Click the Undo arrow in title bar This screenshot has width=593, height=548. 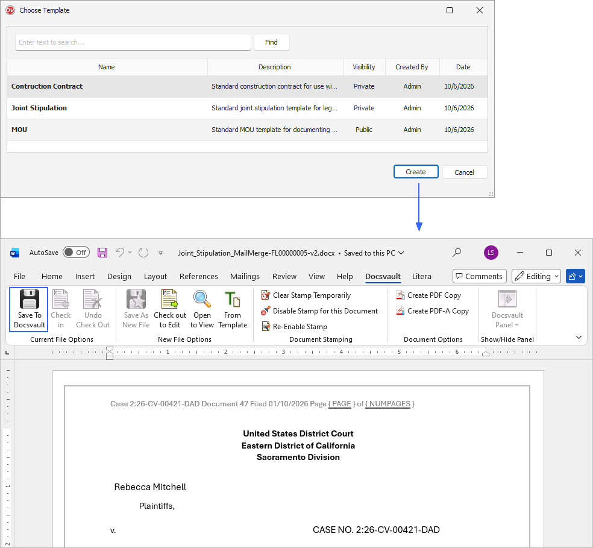point(119,253)
